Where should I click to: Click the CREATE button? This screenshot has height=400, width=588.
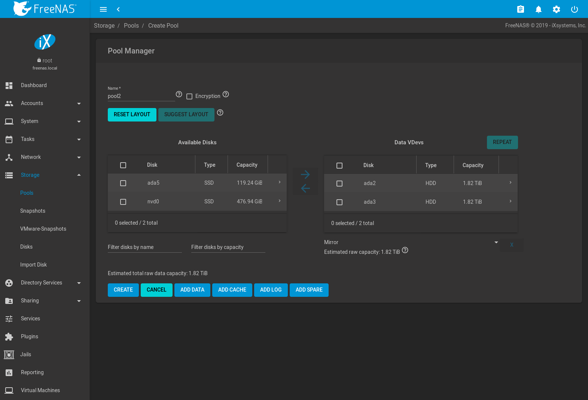123,290
